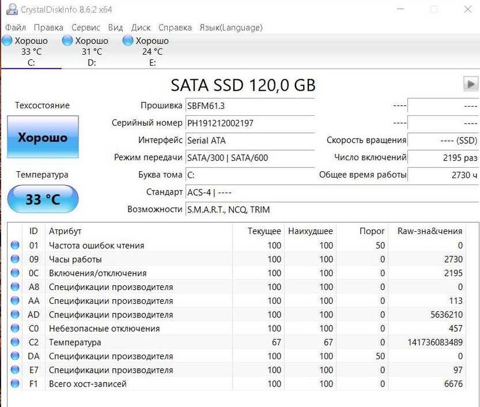Open the Файл menu

click(16, 27)
